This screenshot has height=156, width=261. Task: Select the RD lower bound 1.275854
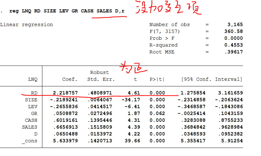coord(193,93)
